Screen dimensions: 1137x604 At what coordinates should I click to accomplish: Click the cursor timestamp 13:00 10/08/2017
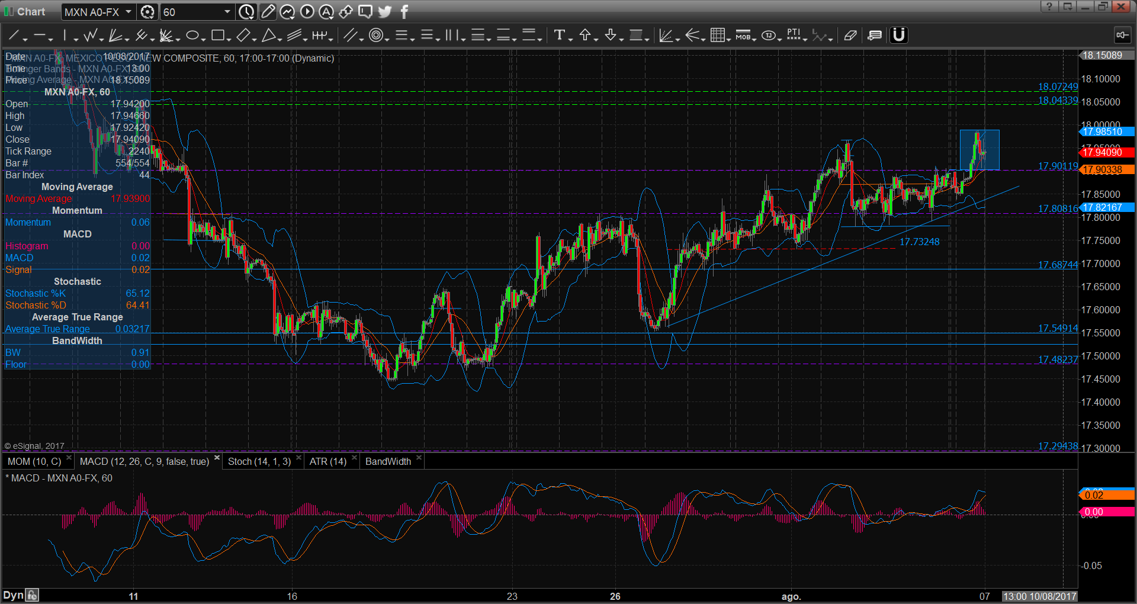point(1039,596)
